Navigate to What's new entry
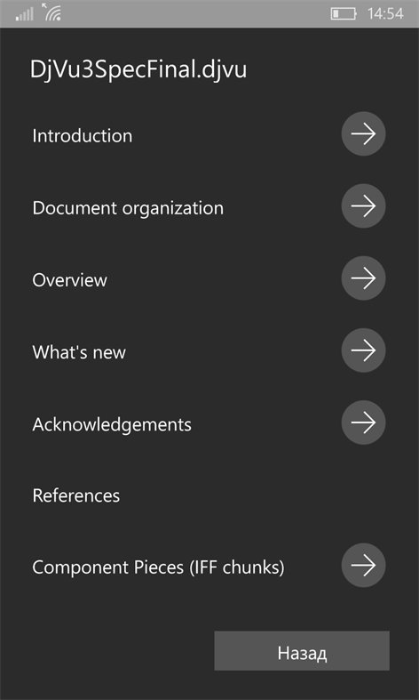The image size is (419, 700). 79,352
